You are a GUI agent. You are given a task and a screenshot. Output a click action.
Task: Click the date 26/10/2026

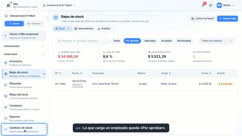(79, 81)
